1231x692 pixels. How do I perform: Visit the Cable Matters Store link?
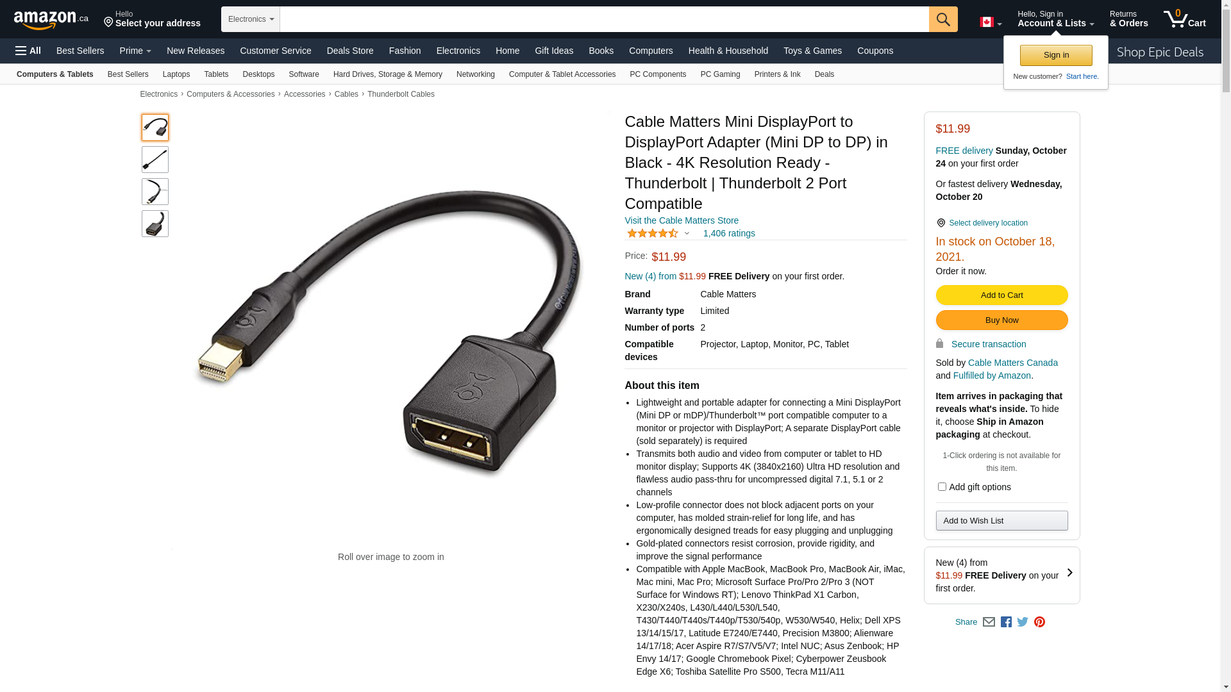pyautogui.click(x=682, y=220)
